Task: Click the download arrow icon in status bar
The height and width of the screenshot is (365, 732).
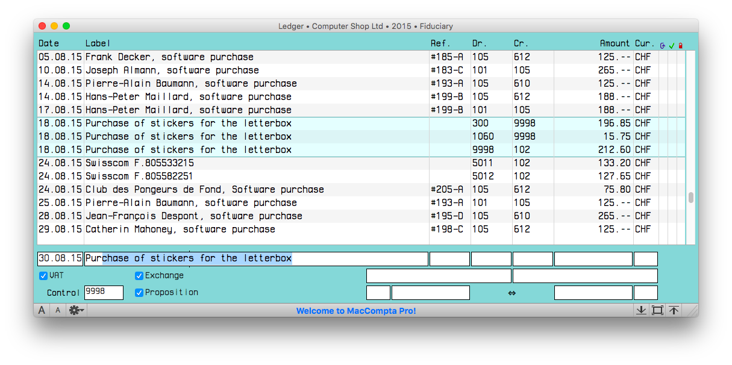Action: coord(641,310)
